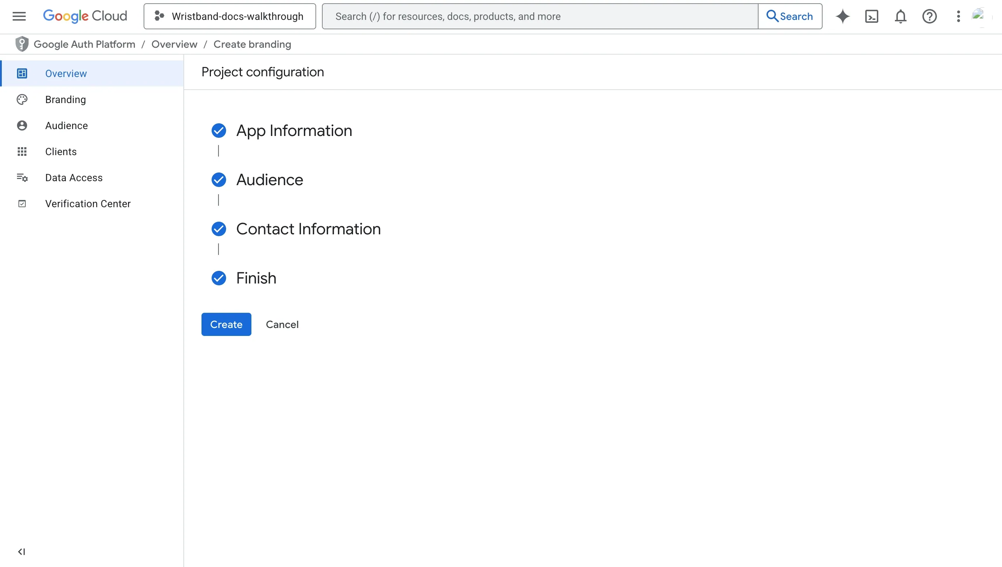Click the blue Create button
The height and width of the screenshot is (567, 1002).
pyautogui.click(x=226, y=324)
